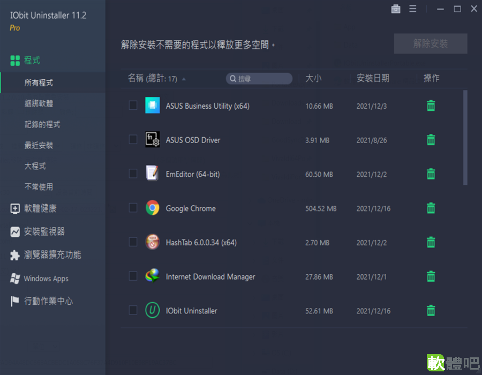Click the EmEditor notepad icon
Image resolution: width=482 pixels, height=375 pixels.
point(153,174)
